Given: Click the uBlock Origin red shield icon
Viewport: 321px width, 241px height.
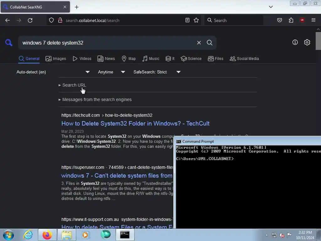Looking at the screenshot, I should click(x=302, y=20).
